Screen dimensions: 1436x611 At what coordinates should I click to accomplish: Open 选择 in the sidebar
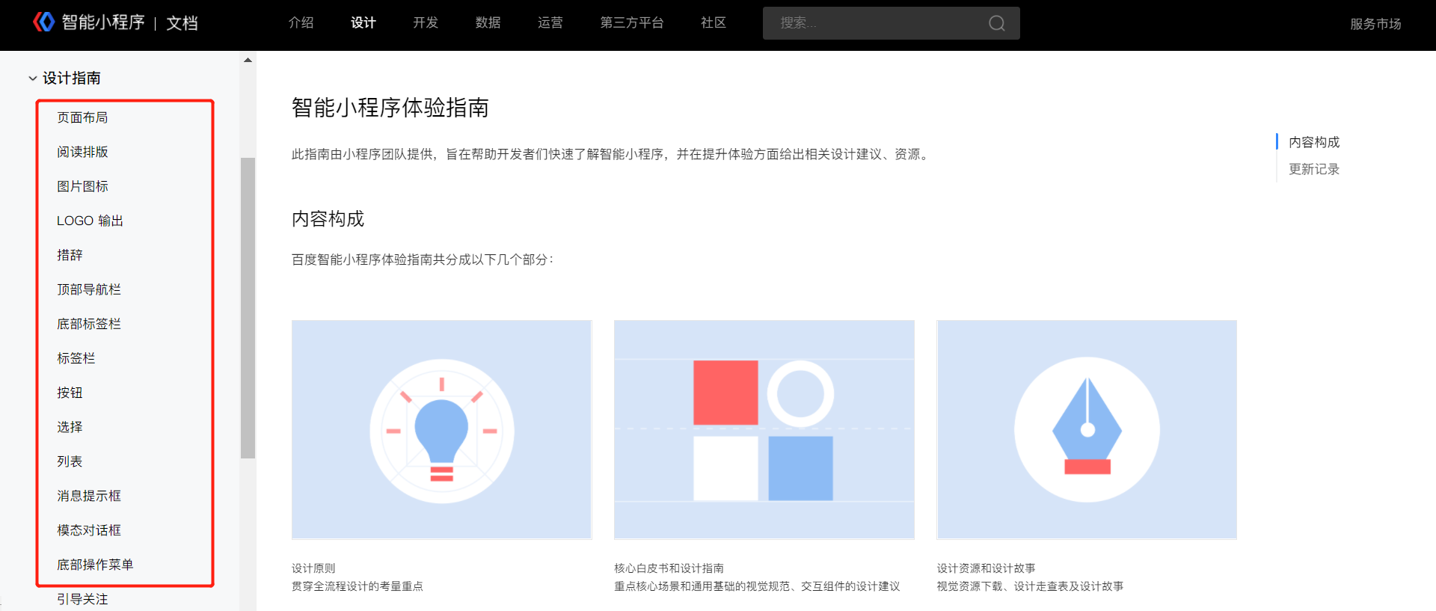coord(70,427)
